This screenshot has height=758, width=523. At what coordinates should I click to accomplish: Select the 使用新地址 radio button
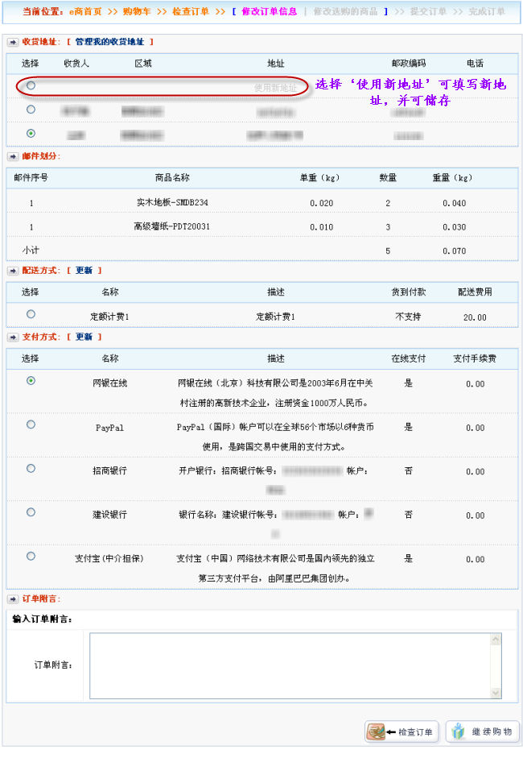point(31,85)
